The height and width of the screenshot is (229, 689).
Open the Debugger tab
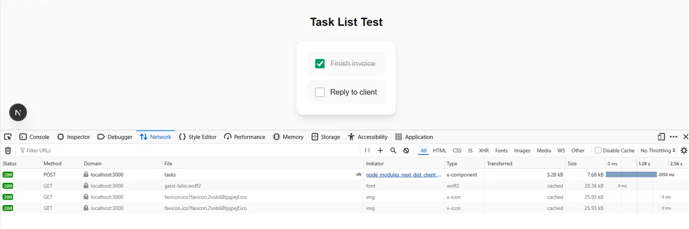pyautogui.click(x=115, y=137)
